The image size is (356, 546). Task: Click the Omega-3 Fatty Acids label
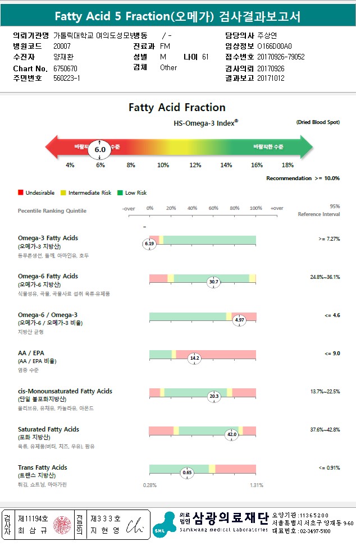click(x=48, y=238)
